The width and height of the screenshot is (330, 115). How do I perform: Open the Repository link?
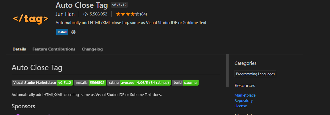243,100
